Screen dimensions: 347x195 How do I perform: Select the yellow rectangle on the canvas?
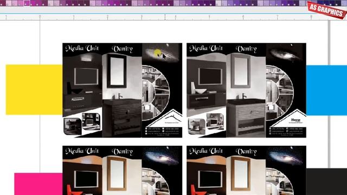point(34,90)
